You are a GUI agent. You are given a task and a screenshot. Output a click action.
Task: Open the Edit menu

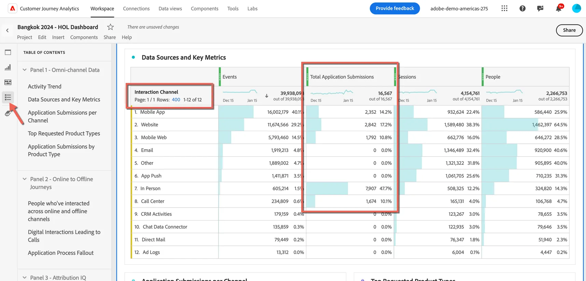click(x=42, y=37)
